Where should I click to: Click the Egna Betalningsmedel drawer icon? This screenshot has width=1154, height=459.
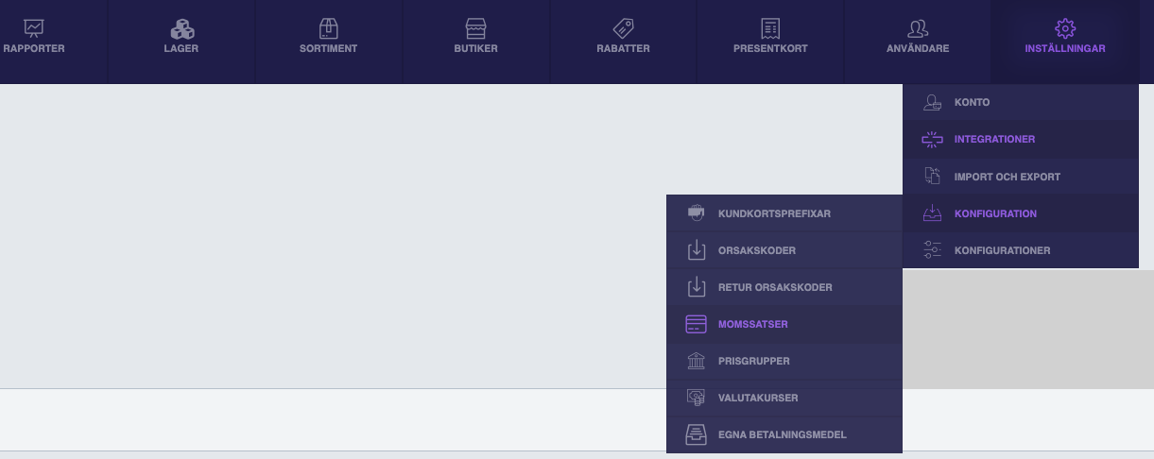(x=697, y=435)
